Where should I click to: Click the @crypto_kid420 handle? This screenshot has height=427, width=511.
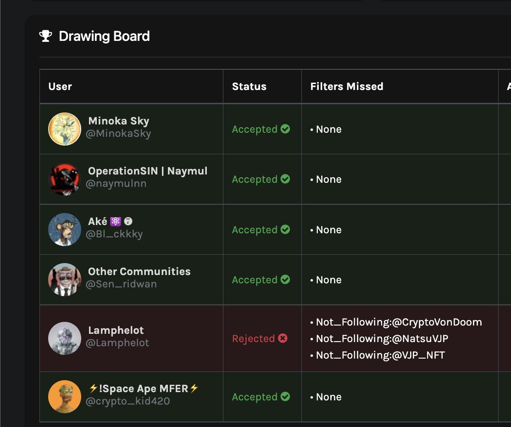[128, 401]
